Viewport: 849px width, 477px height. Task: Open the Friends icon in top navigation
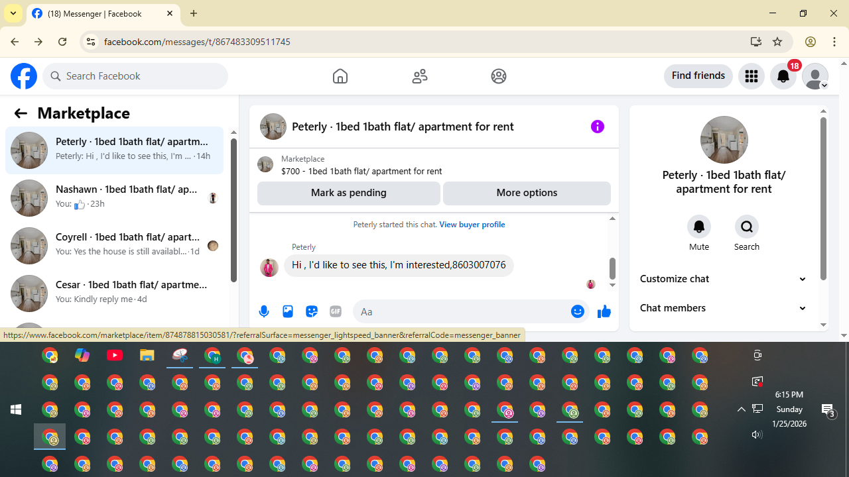[420, 76]
